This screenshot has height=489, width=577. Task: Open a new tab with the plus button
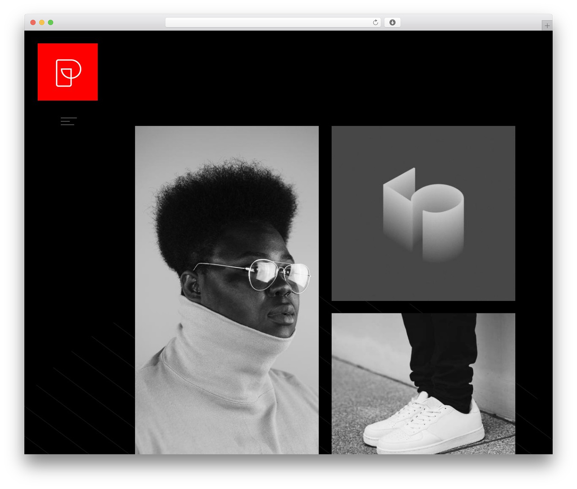[547, 26]
